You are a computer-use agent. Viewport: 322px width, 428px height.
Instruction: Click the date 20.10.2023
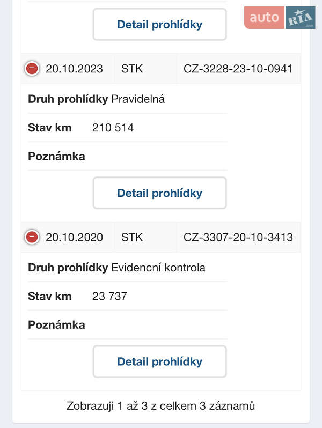[x=74, y=69]
